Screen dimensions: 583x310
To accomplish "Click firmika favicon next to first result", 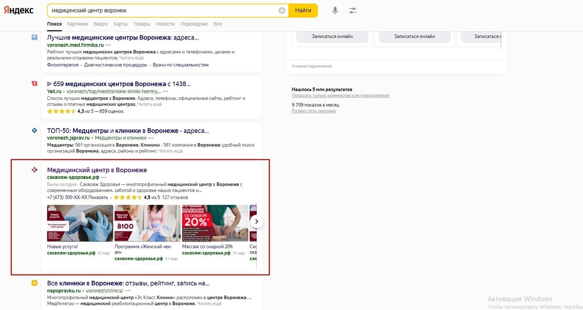I will coord(34,37).
